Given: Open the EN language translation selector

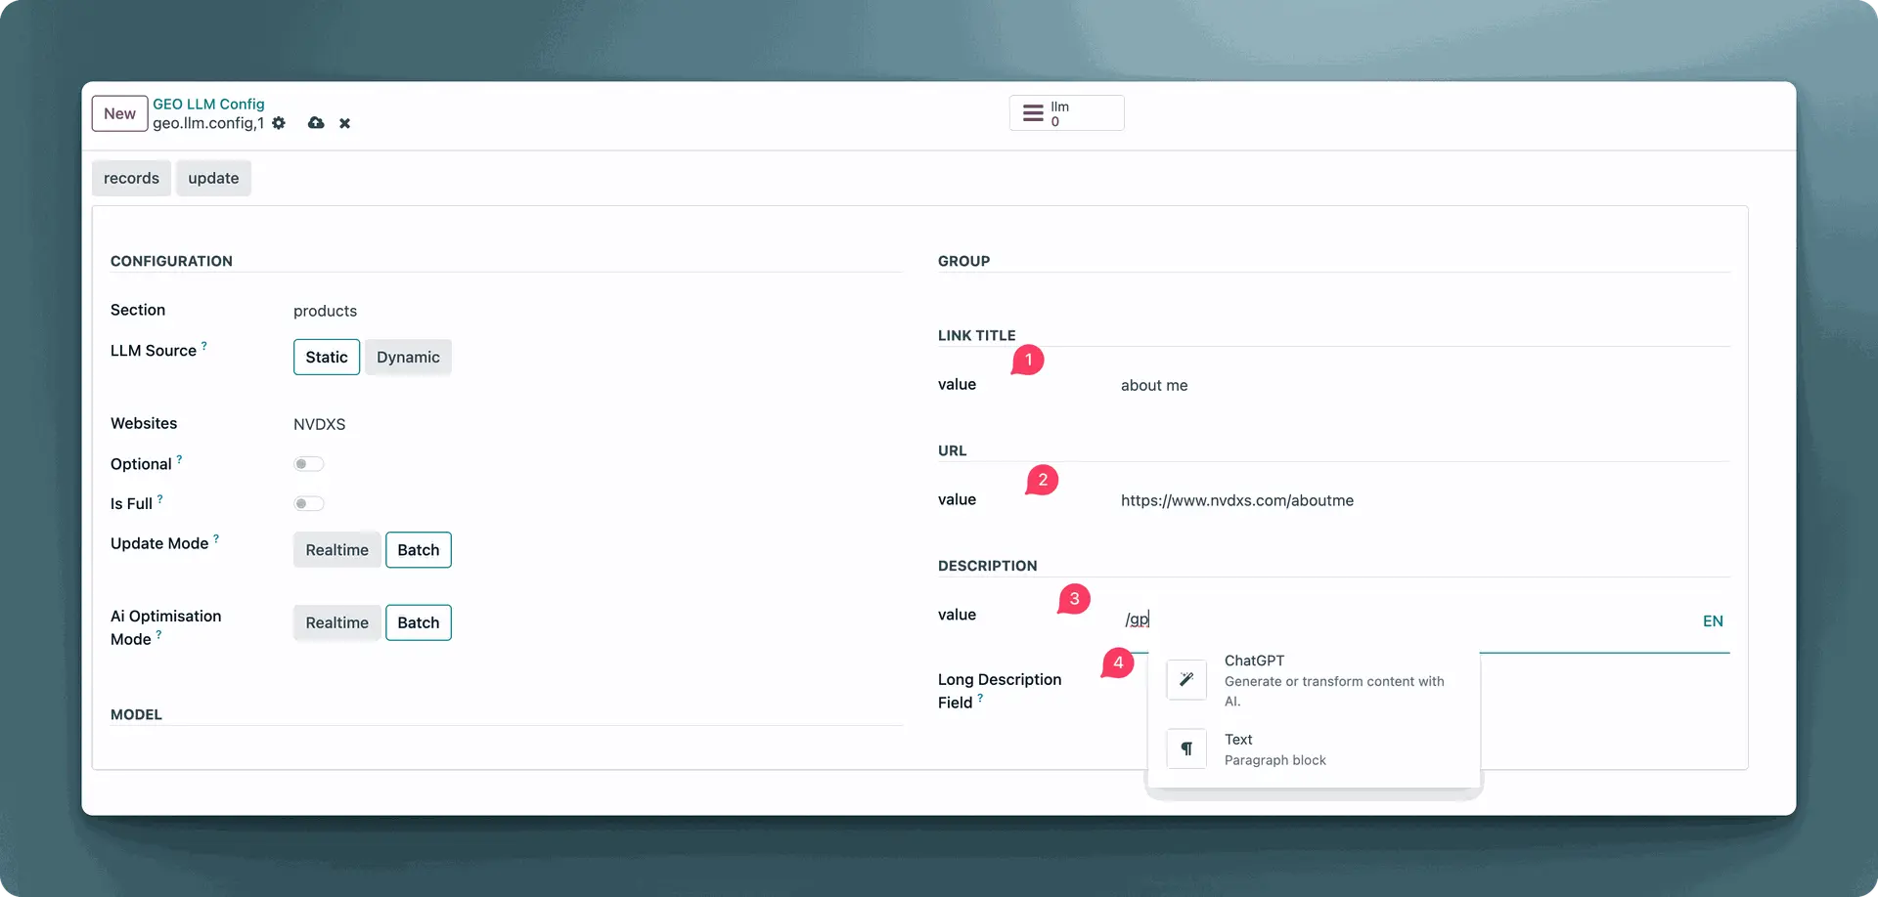Looking at the screenshot, I should [x=1712, y=621].
